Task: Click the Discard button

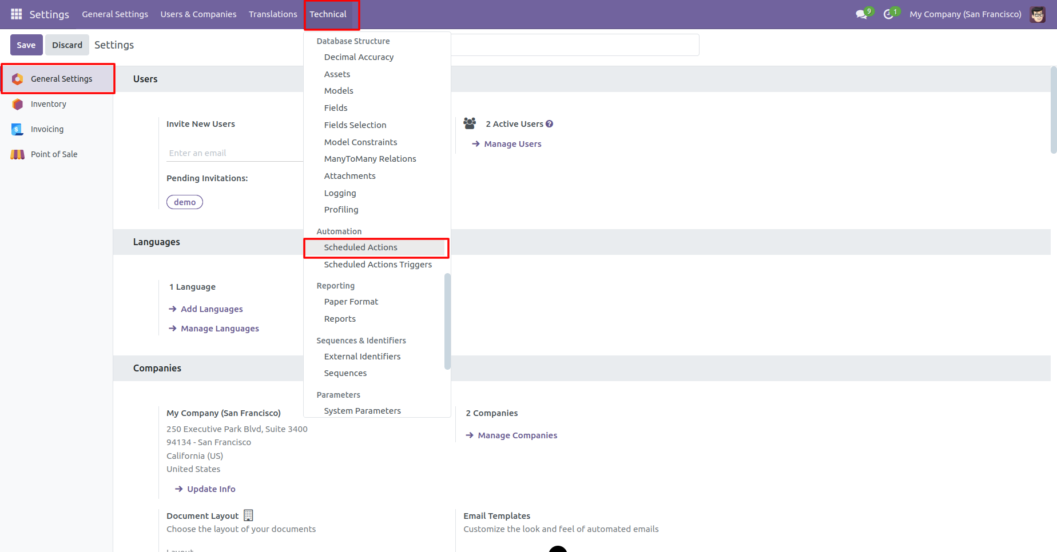Action: [x=67, y=45]
